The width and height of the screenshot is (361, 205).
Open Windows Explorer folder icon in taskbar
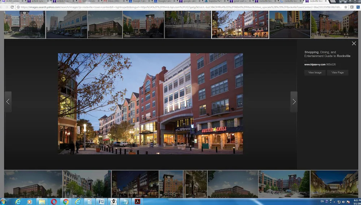tap(42, 202)
